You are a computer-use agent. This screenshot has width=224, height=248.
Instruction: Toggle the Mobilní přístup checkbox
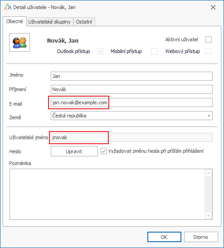click(x=154, y=51)
